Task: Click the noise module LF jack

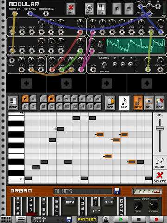Action: pos(21,70)
